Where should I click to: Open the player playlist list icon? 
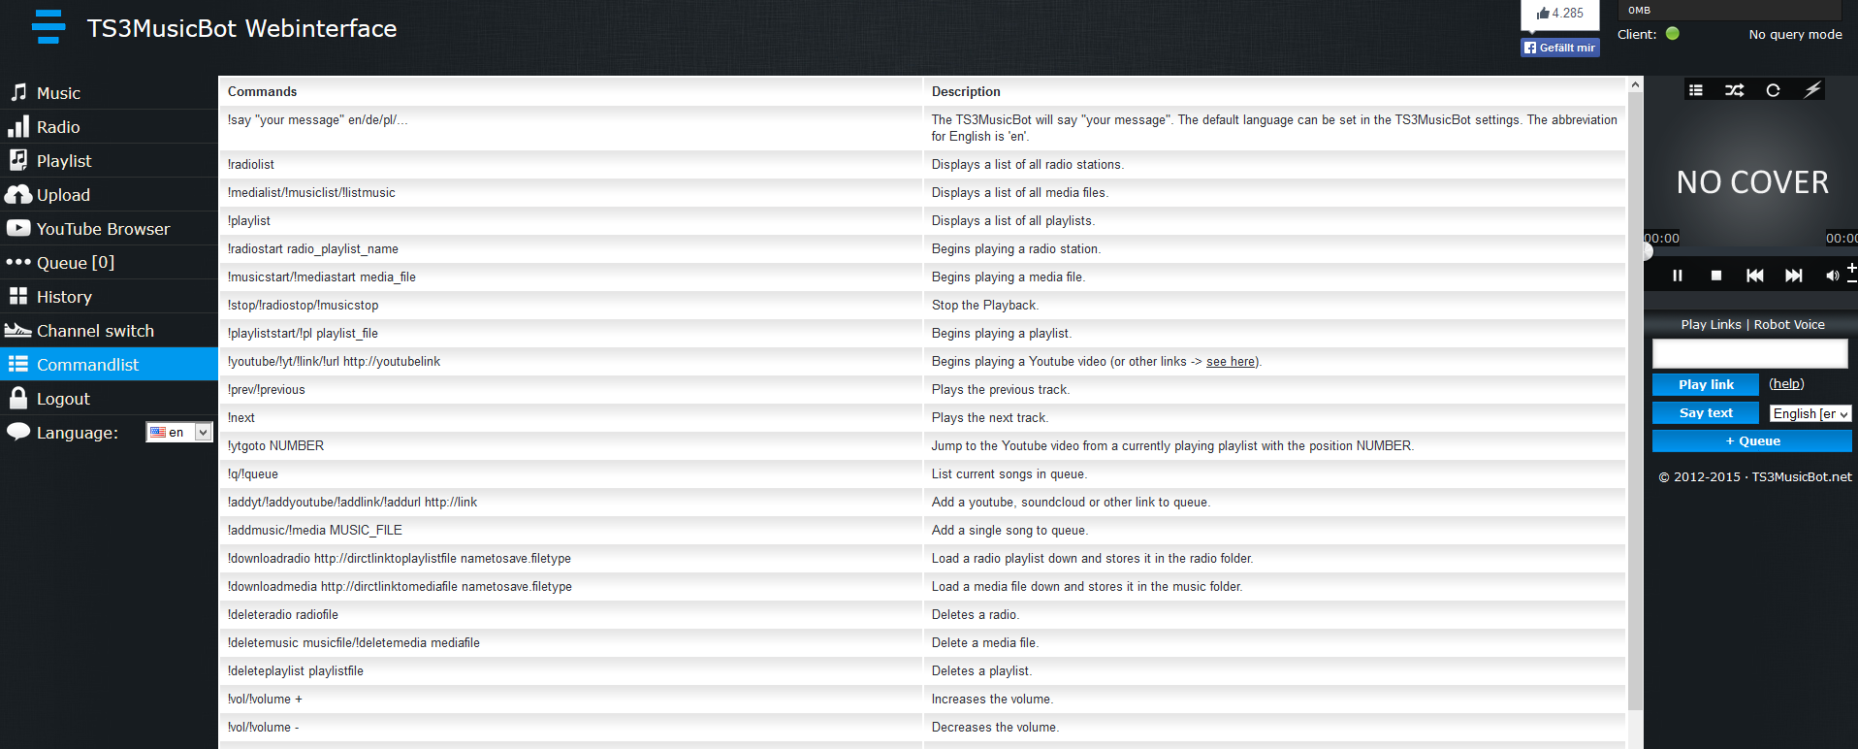tap(1695, 90)
